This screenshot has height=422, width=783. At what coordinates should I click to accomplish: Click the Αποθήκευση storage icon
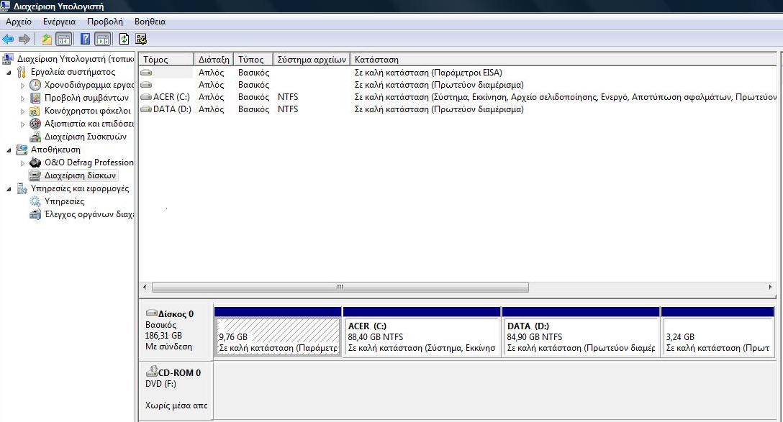tap(22, 149)
